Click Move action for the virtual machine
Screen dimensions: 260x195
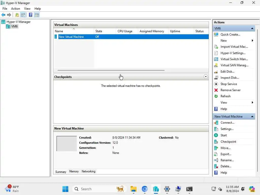(x=225, y=148)
